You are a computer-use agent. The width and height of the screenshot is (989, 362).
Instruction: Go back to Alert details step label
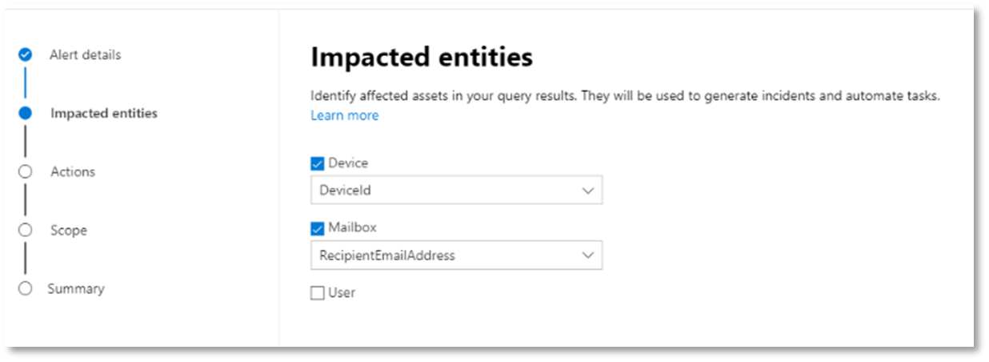tap(86, 54)
